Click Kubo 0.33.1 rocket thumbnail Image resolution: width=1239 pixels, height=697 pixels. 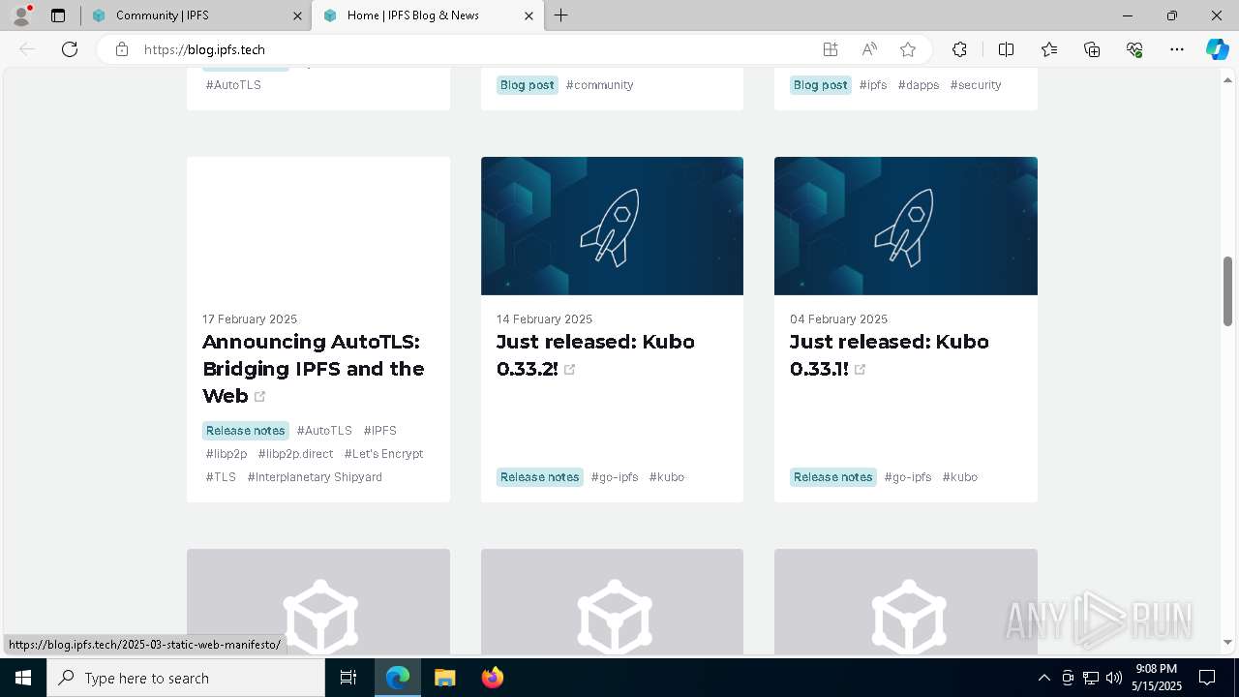[906, 226]
